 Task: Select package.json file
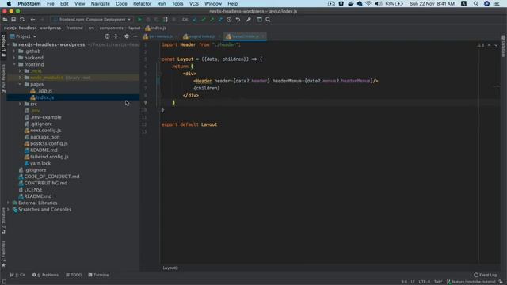point(44,137)
